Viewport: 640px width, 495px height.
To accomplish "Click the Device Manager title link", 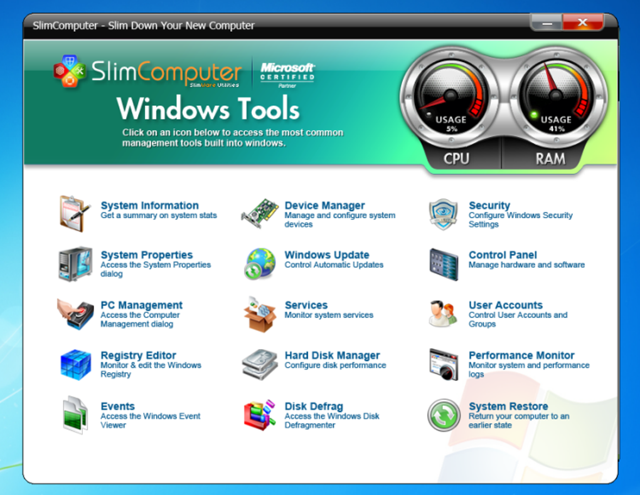I will tap(325, 206).
